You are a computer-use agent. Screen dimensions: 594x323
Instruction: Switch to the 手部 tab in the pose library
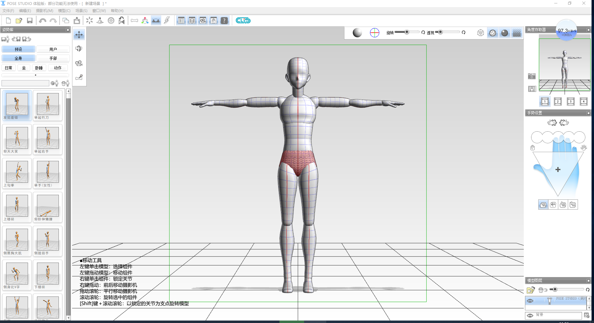(x=54, y=58)
